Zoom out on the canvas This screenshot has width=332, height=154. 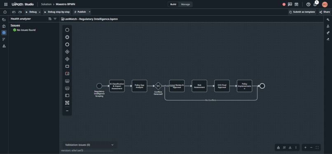pyautogui.click(x=311, y=147)
